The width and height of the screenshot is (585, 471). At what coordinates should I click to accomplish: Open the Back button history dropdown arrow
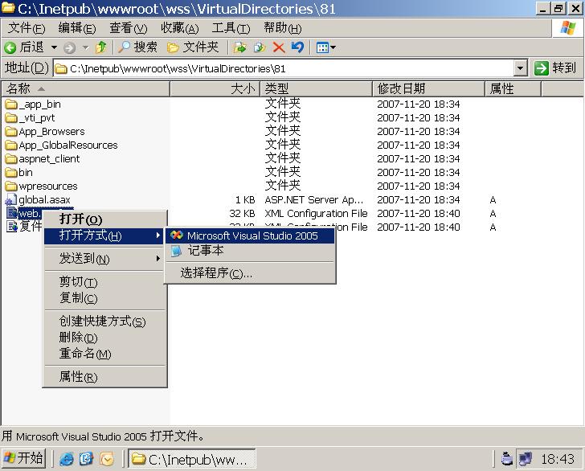(55, 47)
